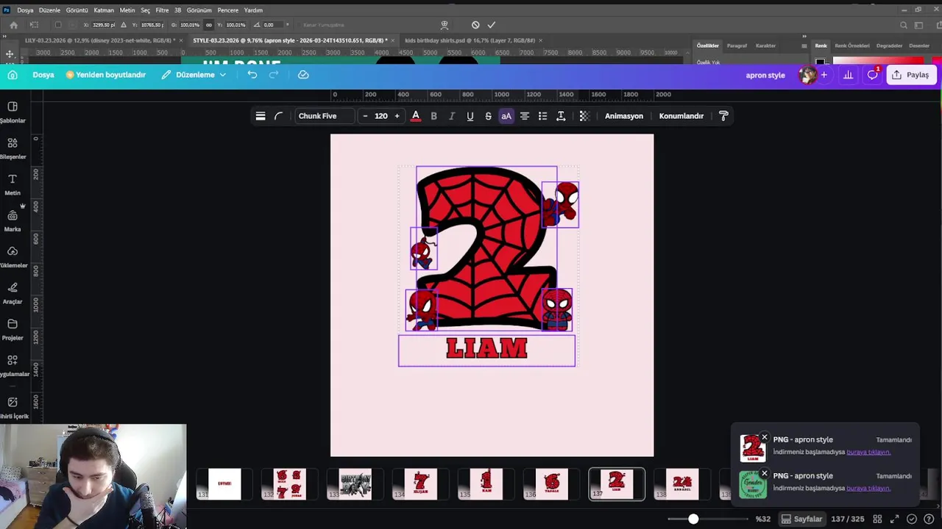Open the help question mark icon

[929, 519]
